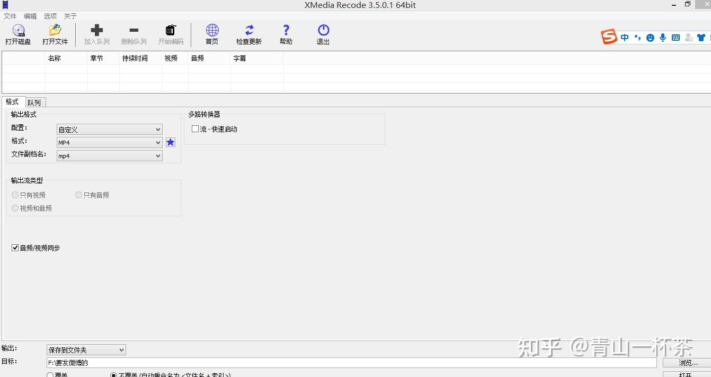711x377 pixels.
Task: Click the 目标 path field F:\要发微博的
Action: pyautogui.click(x=352, y=363)
